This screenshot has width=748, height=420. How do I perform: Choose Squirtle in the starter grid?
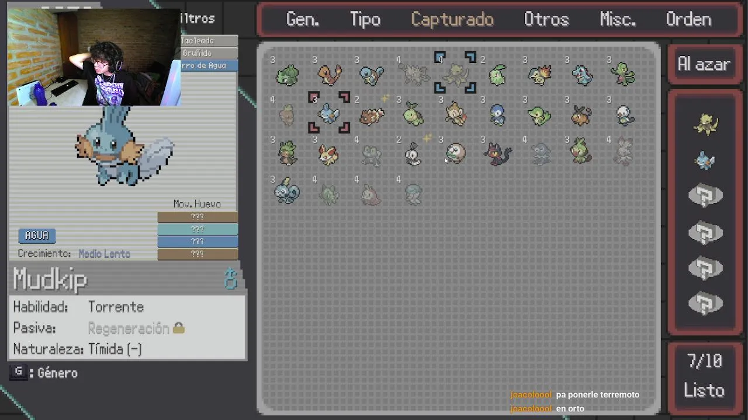(372, 75)
